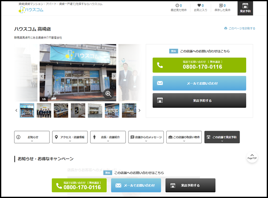Click メールでお問い合わせ button in side panel
Viewport: 268px width, 198px height.
click(x=199, y=83)
